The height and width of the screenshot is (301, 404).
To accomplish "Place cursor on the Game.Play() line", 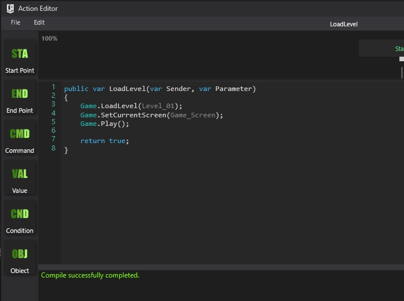I will pos(105,124).
